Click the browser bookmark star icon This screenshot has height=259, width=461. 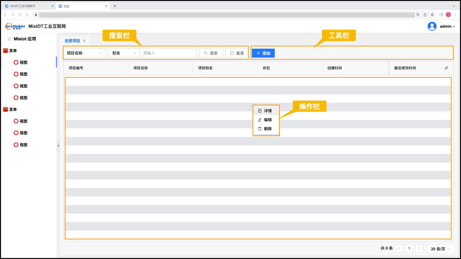point(432,15)
